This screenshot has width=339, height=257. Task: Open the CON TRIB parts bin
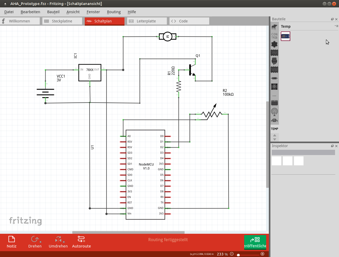tap(274, 36)
